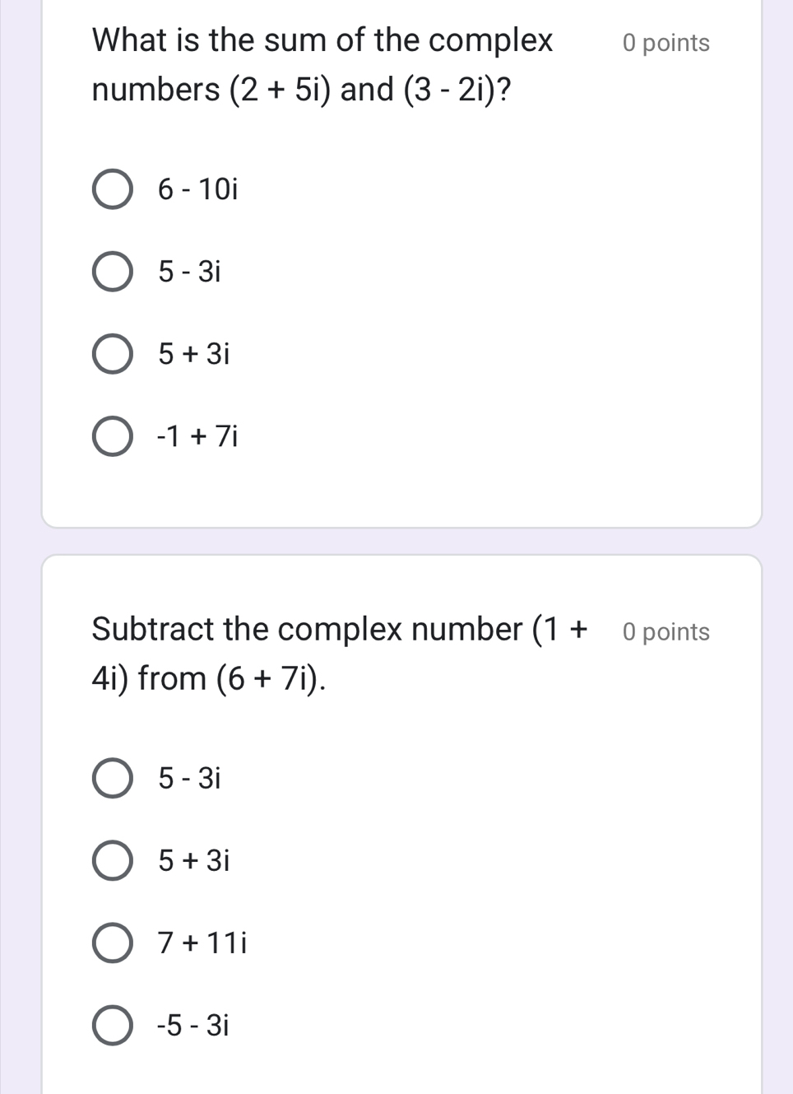
Task: Click the sum of complex numbers question text
Action: (x=322, y=64)
